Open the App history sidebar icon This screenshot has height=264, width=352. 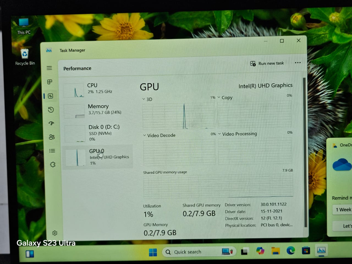pos(51,110)
